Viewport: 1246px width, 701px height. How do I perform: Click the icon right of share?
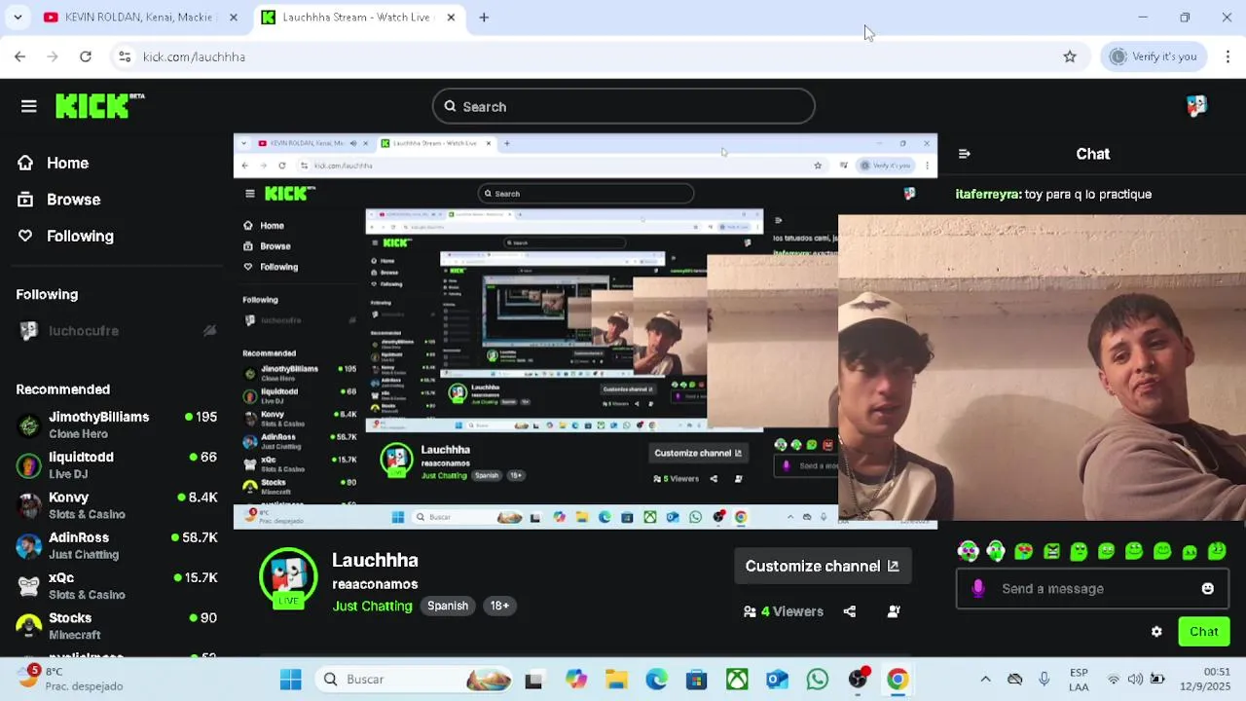(894, 611)
